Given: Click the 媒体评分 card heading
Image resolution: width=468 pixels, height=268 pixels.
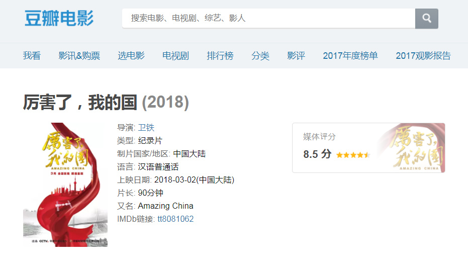Looking at the screenshot, I should click(x=319, y=137).
